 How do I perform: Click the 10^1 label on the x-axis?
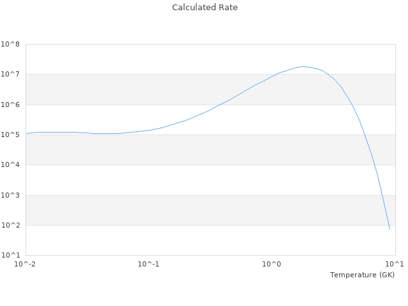coord(395,265)
